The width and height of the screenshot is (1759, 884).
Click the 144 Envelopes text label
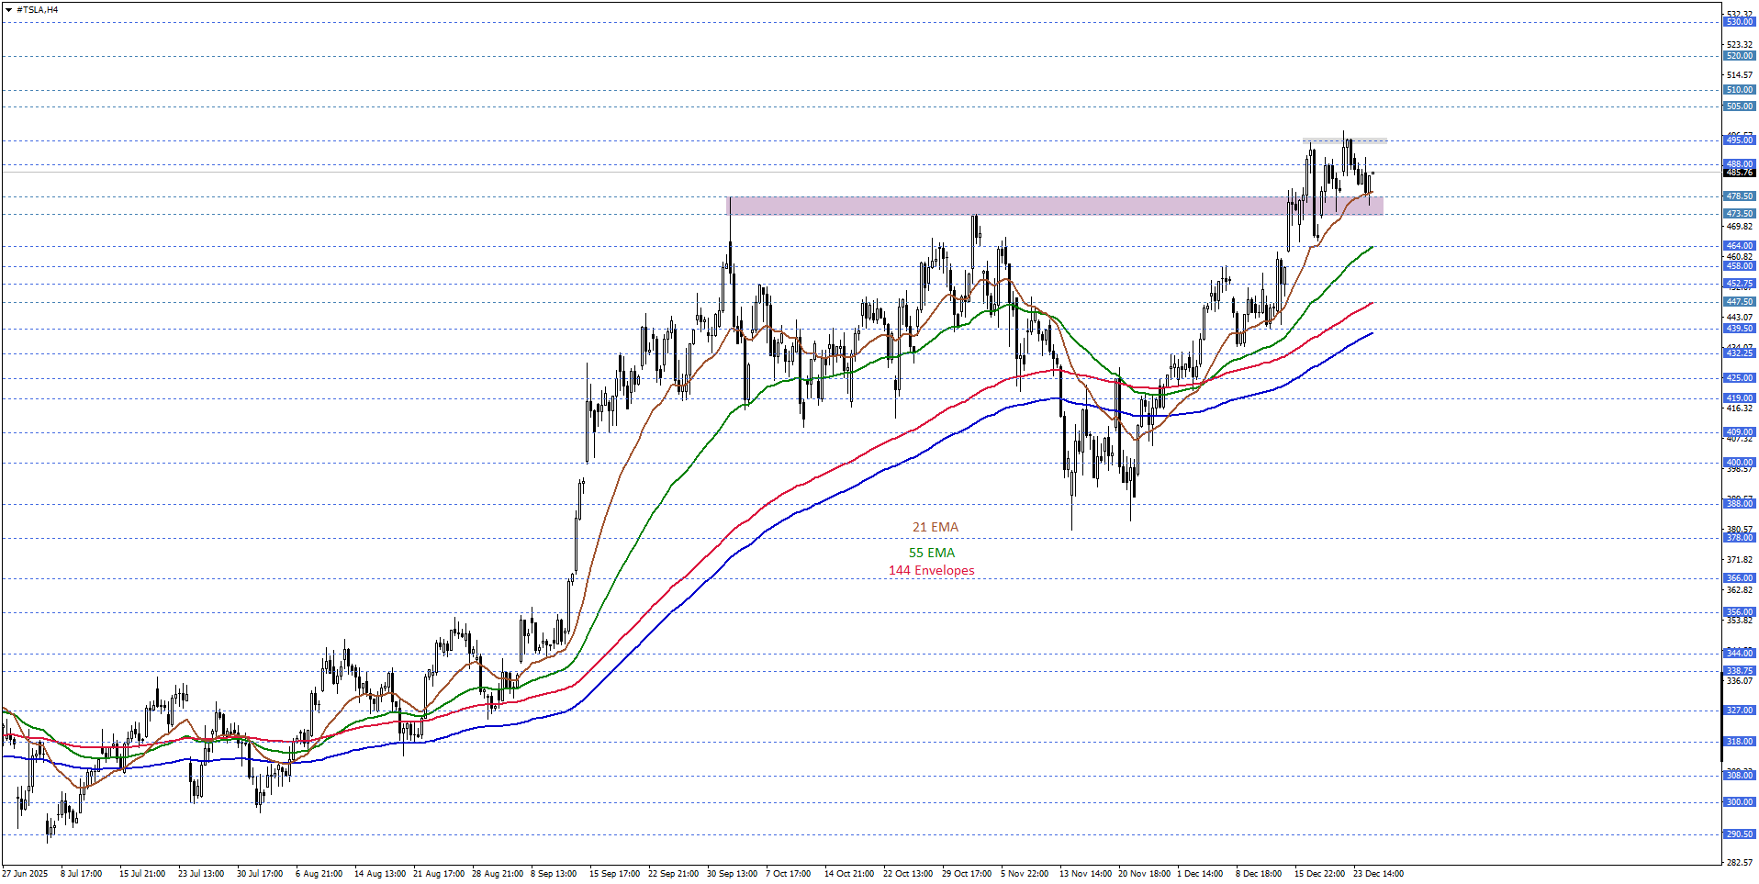click(931, 570)
